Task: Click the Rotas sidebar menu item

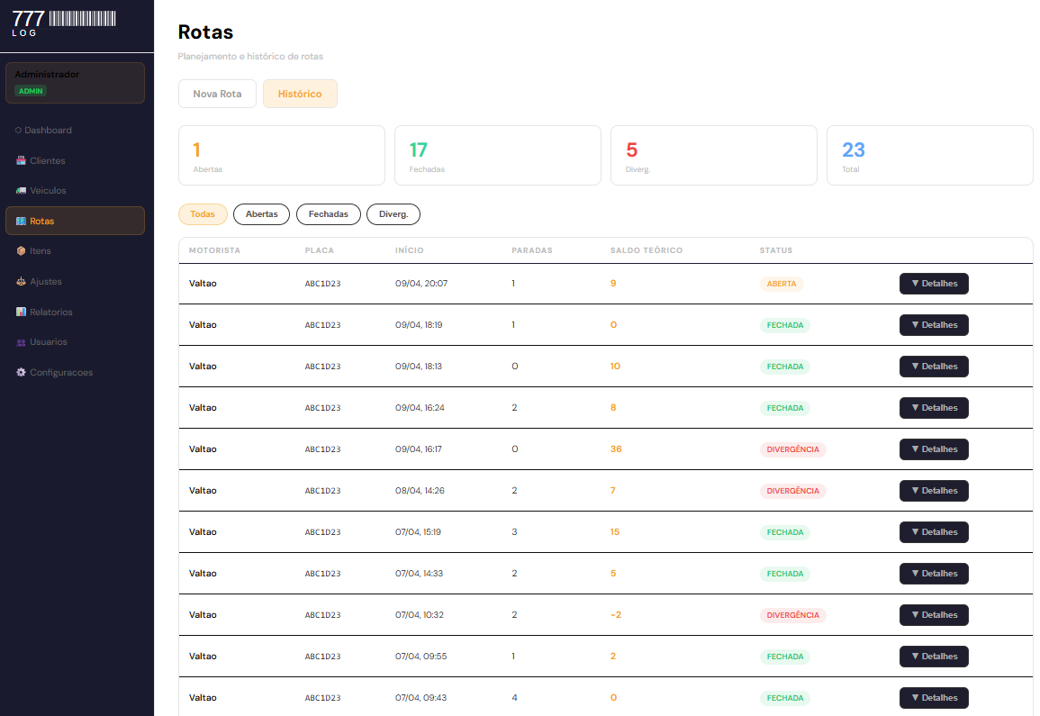Action: point(75,221)
